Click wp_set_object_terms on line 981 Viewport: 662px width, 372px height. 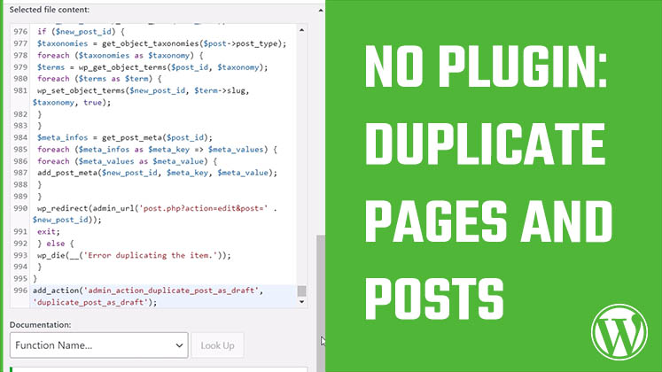click(81, 90)
